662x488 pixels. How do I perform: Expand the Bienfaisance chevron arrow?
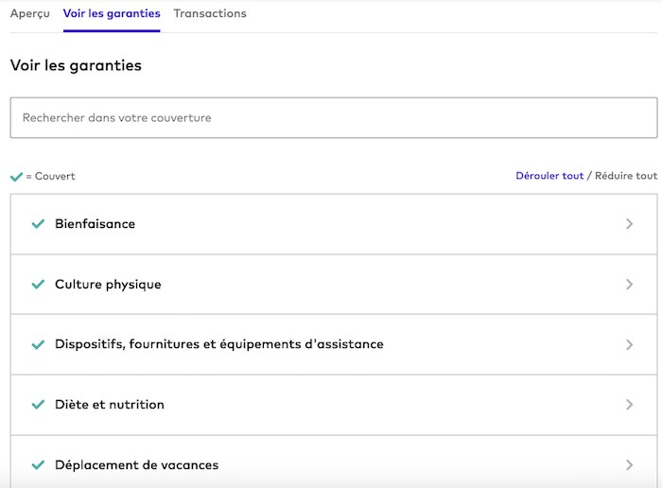[x=630, y=224]
